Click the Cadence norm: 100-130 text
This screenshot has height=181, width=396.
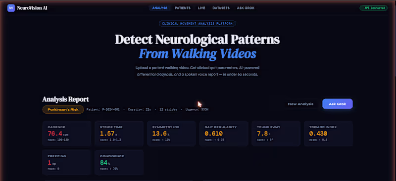coord(58,140)
